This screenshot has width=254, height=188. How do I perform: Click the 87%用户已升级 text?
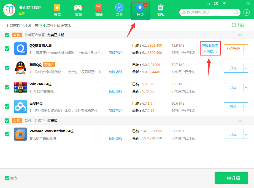pyautogui.click(x=183, y=91)
